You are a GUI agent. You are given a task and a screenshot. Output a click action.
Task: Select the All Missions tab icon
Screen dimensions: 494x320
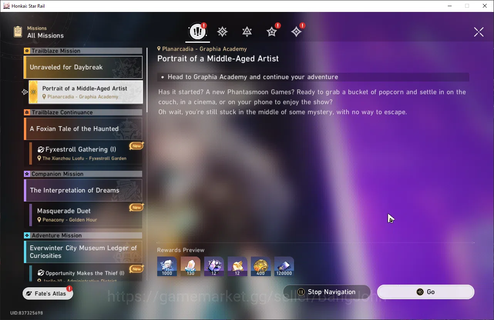point(198,32)
